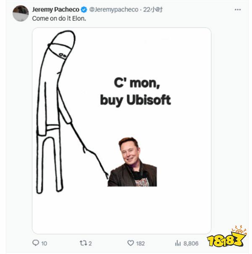Click the stick figure drawing in the meme
Viewport: 252px width, 254px height.
click(71, 112)
